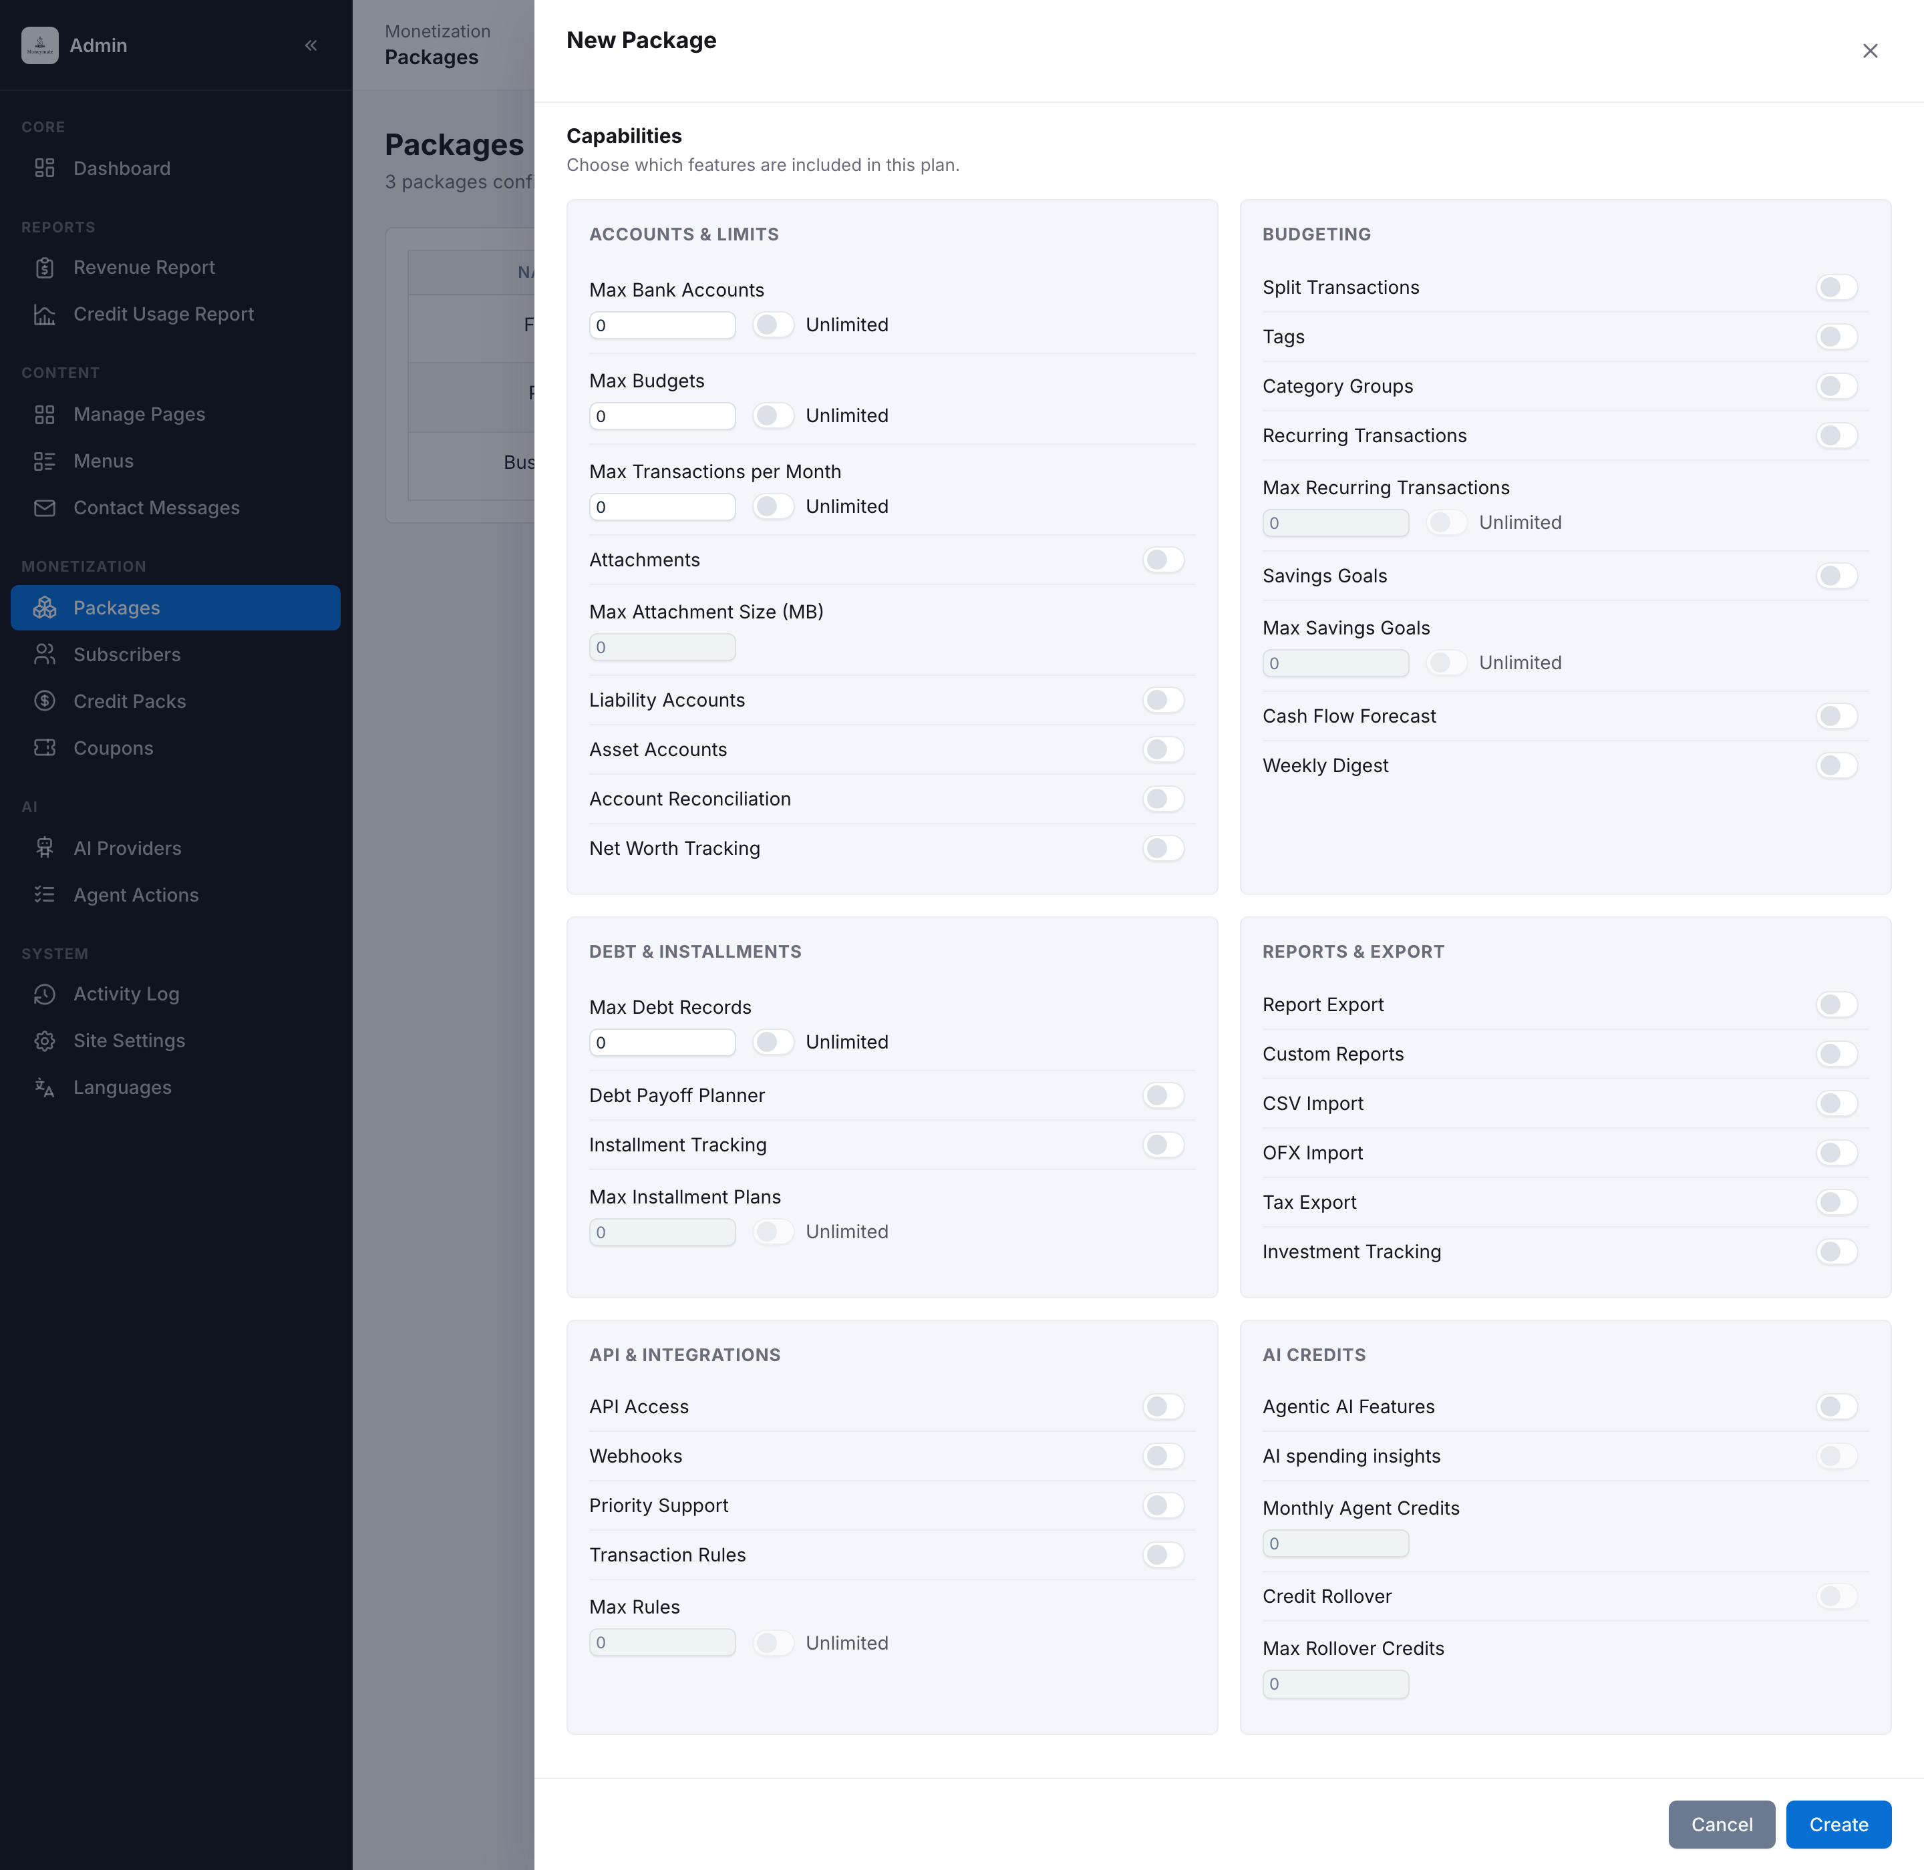Enable Asset Accounts toggle
Screen dimensions: 1924x1870
1164,751
